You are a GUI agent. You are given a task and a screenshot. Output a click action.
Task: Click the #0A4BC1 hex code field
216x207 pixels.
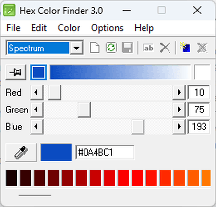pos(105,152)
